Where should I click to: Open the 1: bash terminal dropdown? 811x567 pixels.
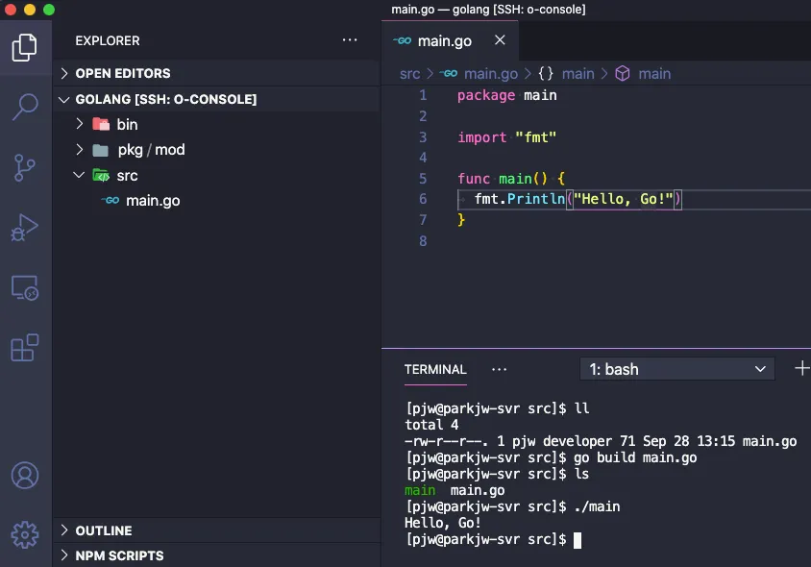click(677, 369)
